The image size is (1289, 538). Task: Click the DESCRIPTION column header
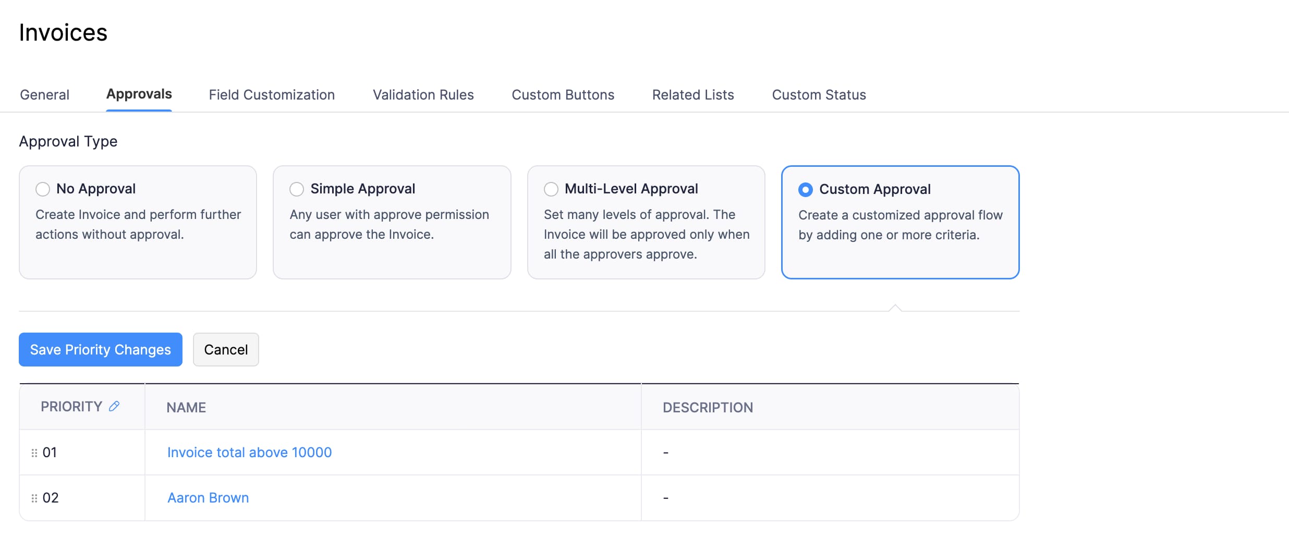point(708,407)
